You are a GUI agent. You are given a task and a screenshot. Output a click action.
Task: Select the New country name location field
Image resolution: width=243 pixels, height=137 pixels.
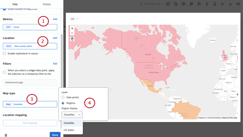point(30,46)
